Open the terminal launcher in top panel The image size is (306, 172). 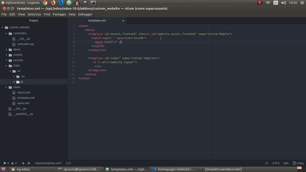point(93,3)
